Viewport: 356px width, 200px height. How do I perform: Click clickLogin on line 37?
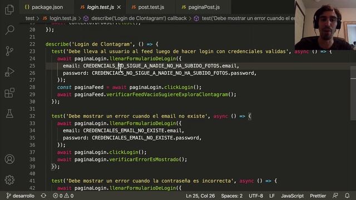pyautogui.click(x=123, y=152)
